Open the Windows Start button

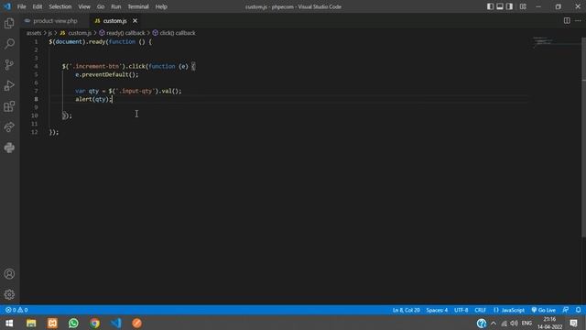pos(9,323)
